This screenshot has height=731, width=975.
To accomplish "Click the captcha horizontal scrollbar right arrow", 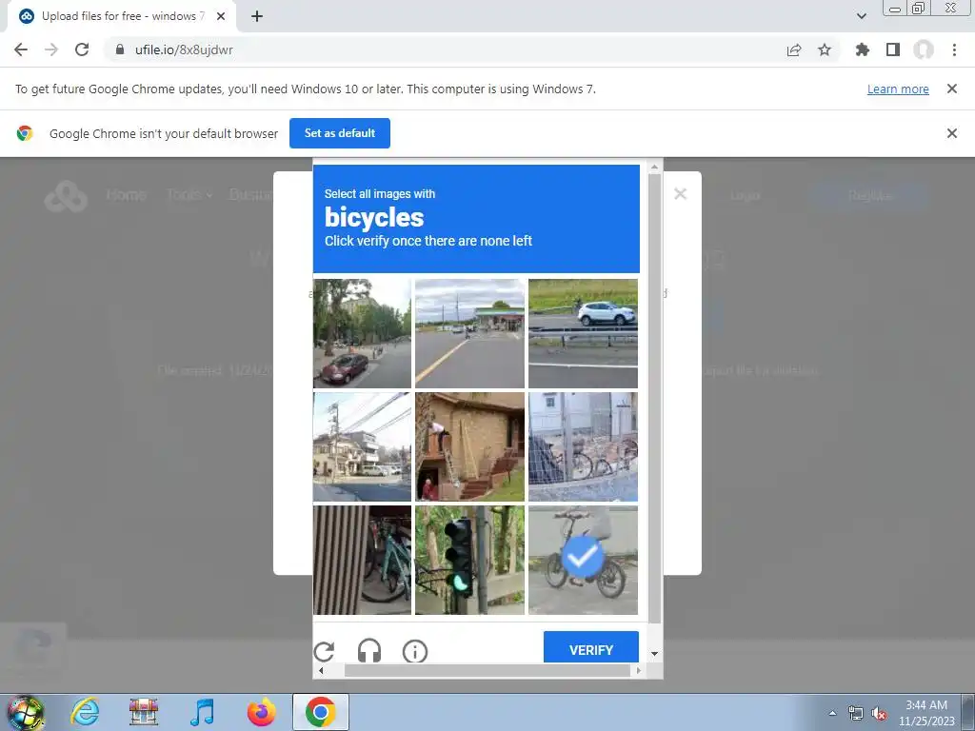I will (x=638, y=670).
